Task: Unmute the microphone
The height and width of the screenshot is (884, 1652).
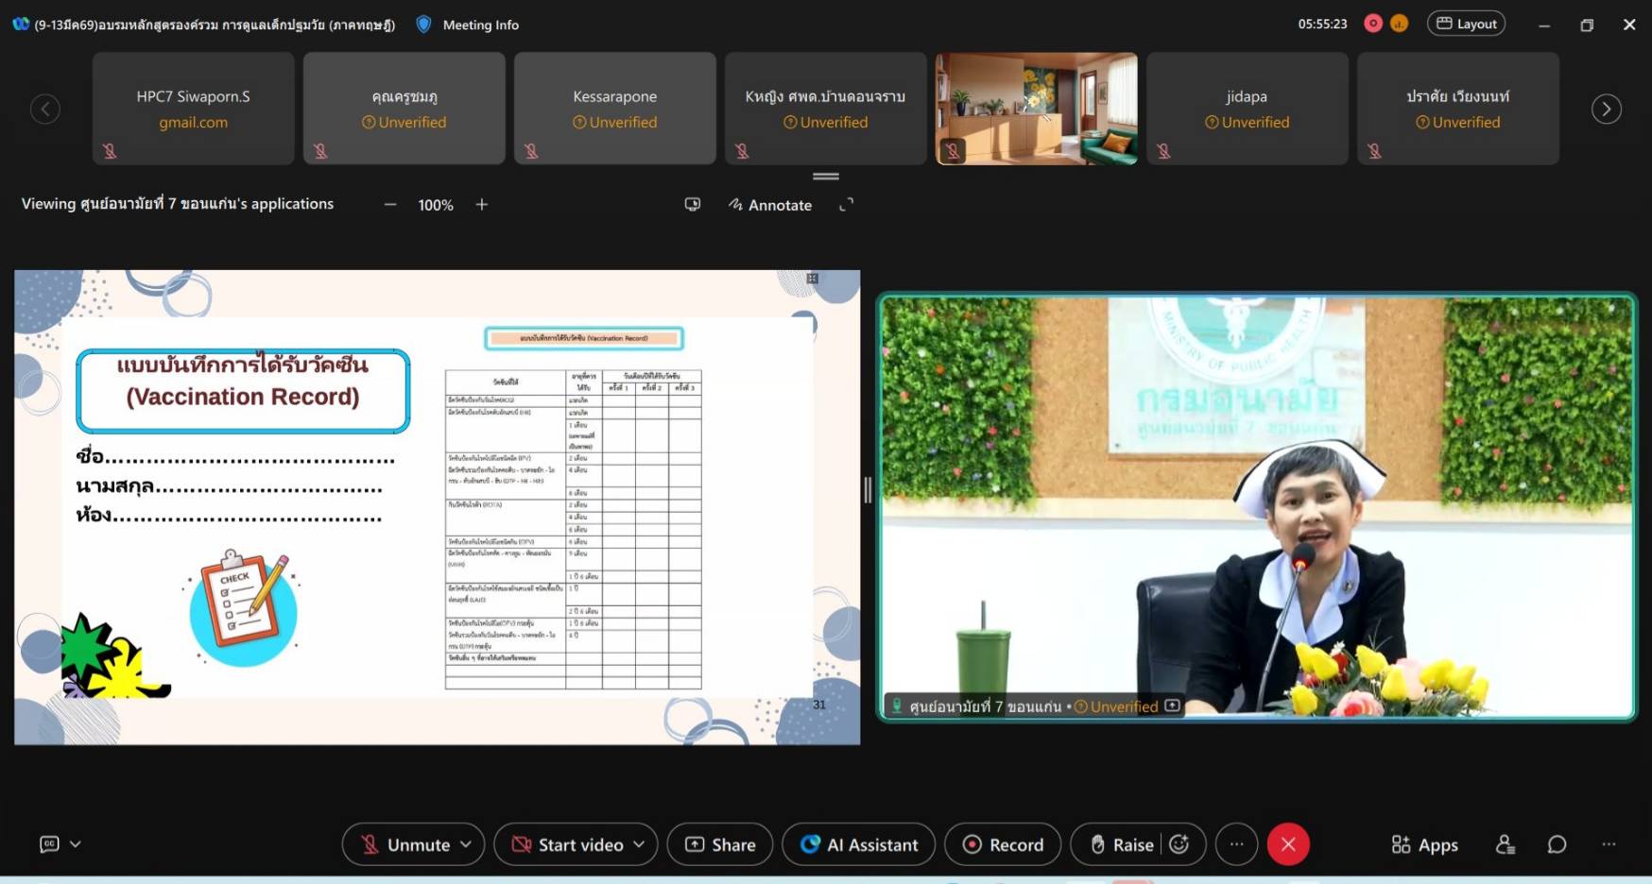Action: click(404, 844)
